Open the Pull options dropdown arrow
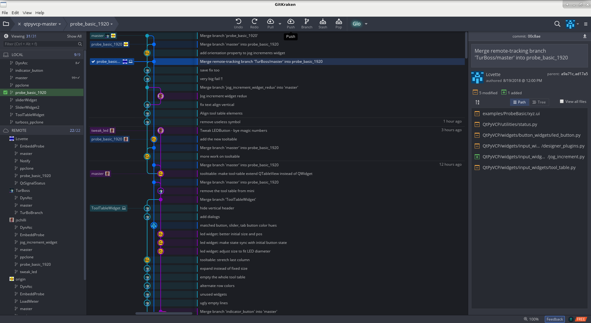591x323 pixels. [x=280, y=24]
